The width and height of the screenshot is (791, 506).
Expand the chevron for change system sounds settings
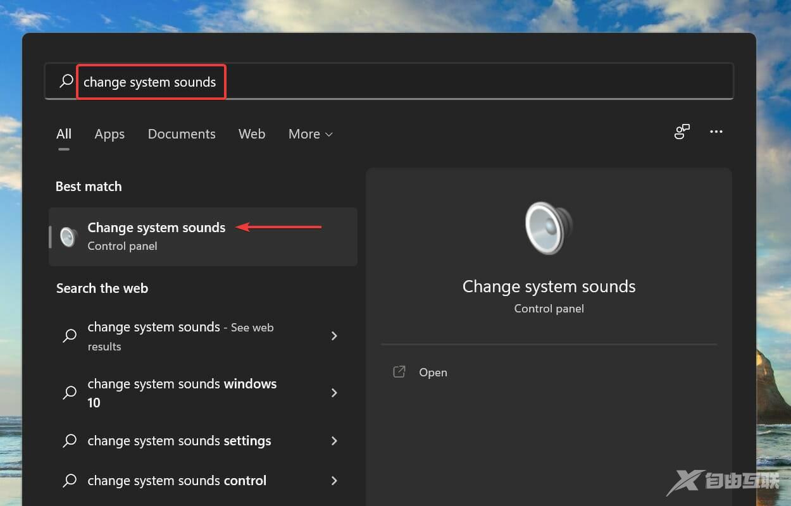334,441
